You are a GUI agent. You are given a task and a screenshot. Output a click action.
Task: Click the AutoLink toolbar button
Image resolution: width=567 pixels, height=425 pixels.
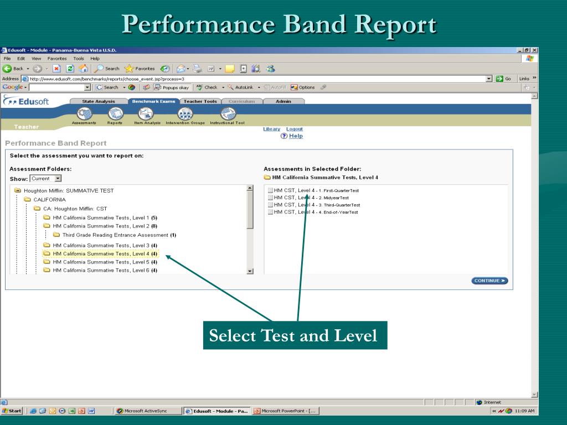[x=240, y=87]
